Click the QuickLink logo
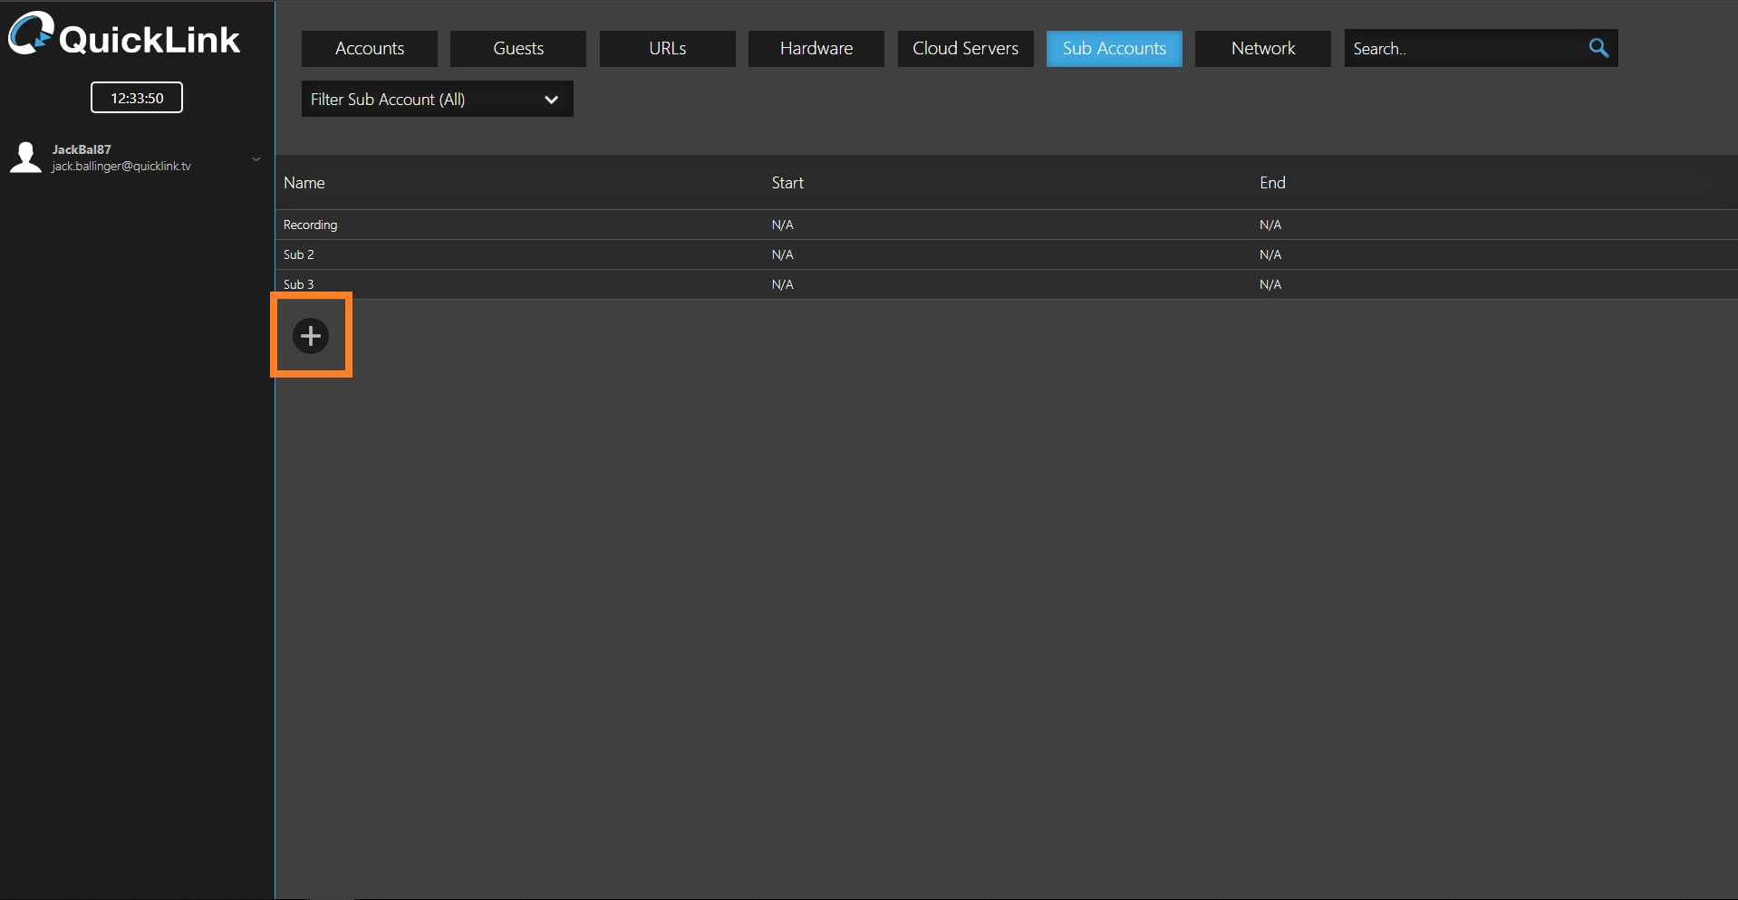The height and width of the screenshot is (900, 1738). (x=125, y=36)
